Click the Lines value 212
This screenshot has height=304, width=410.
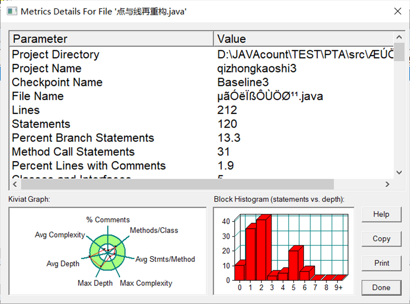227,110
